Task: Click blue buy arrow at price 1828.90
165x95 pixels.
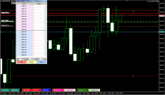Action: (x=45, y=47)
